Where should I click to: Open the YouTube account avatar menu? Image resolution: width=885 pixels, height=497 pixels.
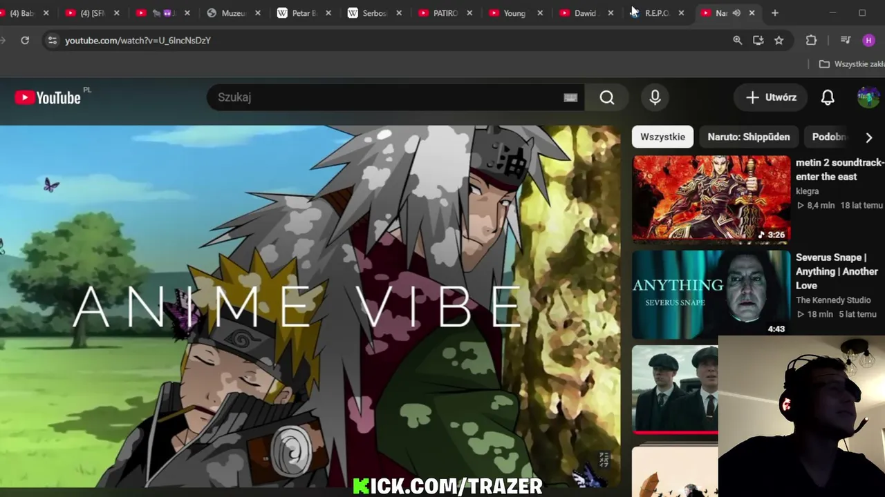[868, 97]
